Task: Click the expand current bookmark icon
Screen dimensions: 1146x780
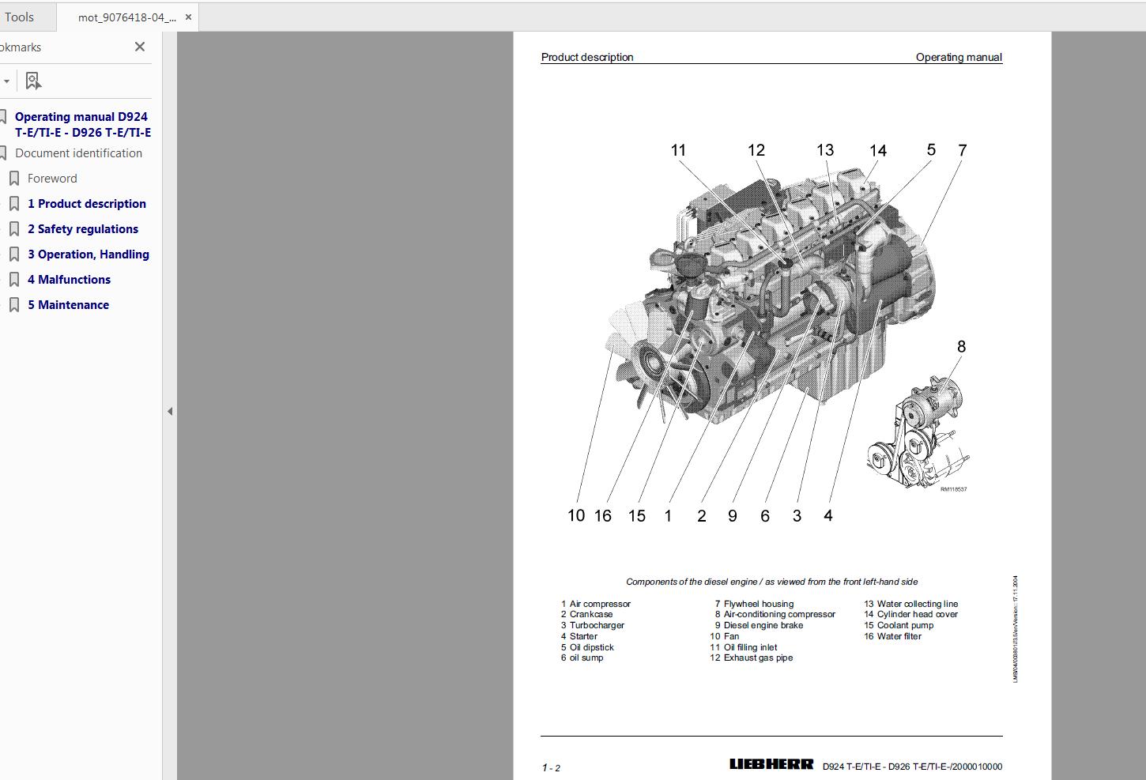Action: [x=32, y=80]
